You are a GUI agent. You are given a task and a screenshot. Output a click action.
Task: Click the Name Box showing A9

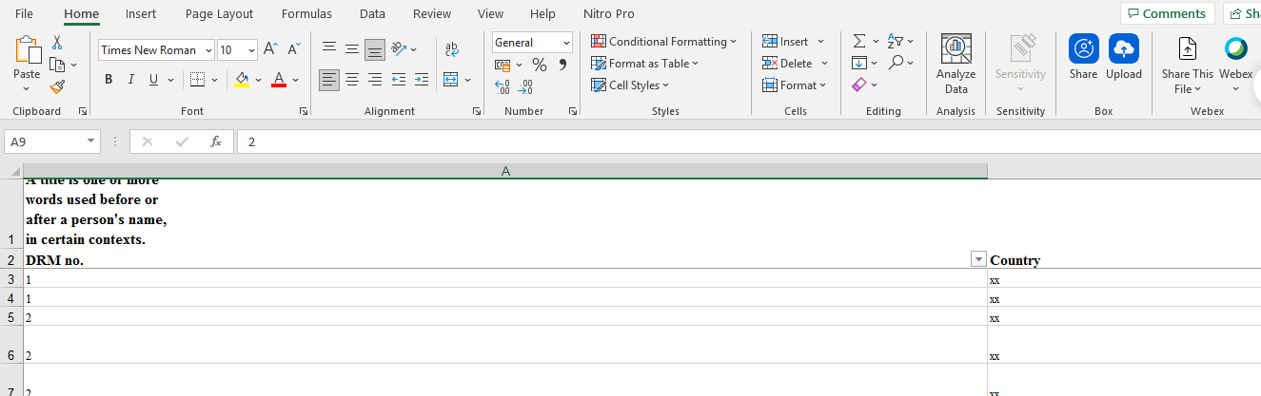[46, 141]
